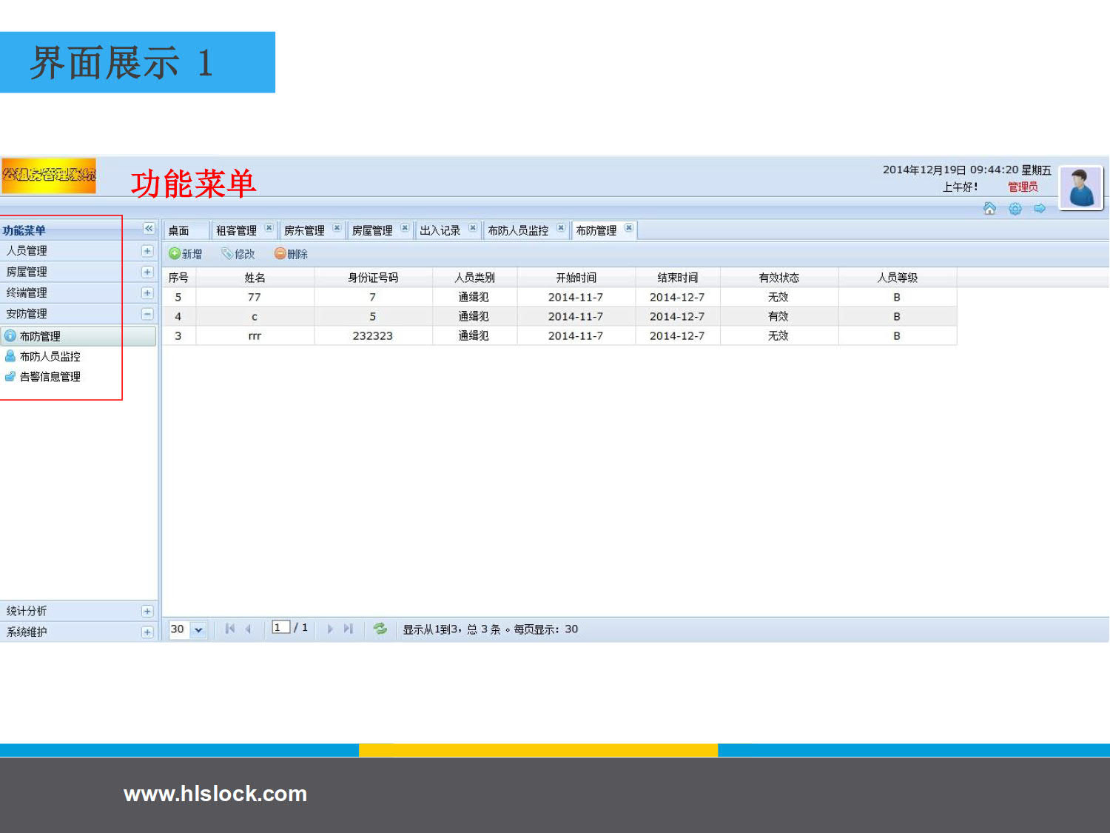Collapse the 功能菜单 sidebar panel
This screenshot has height=833, width=1110.
(x=148, y=229)
